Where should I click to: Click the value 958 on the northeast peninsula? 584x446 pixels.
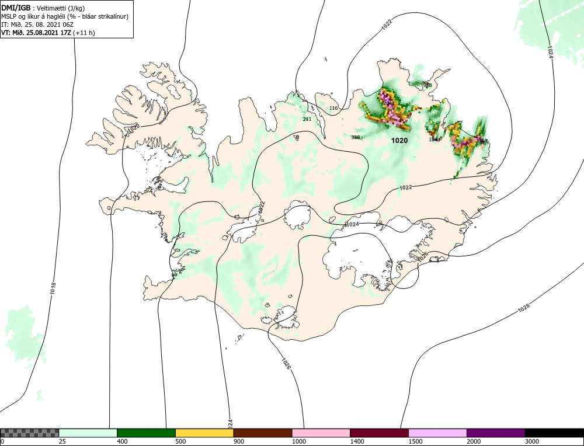[427, 85]
